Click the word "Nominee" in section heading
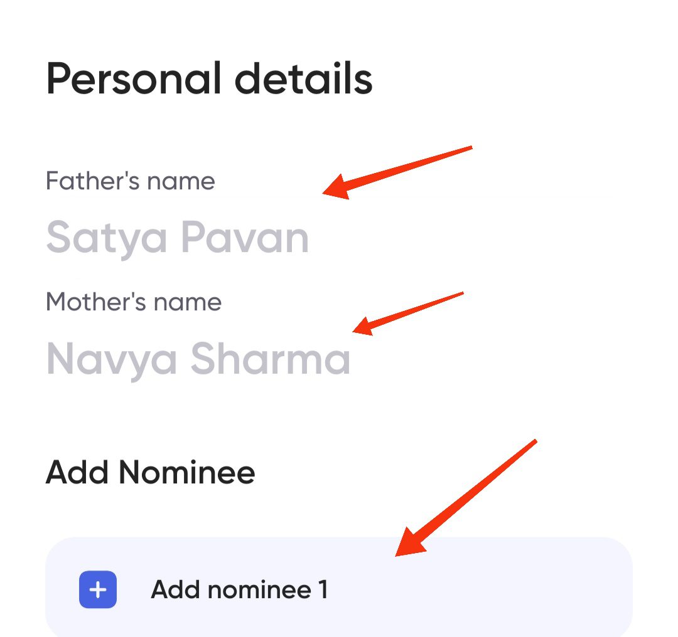The image size is (678, 637). [x=187, y=472]
